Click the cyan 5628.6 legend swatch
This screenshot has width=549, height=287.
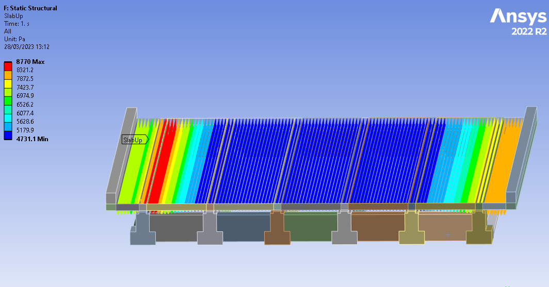point(8,118)
